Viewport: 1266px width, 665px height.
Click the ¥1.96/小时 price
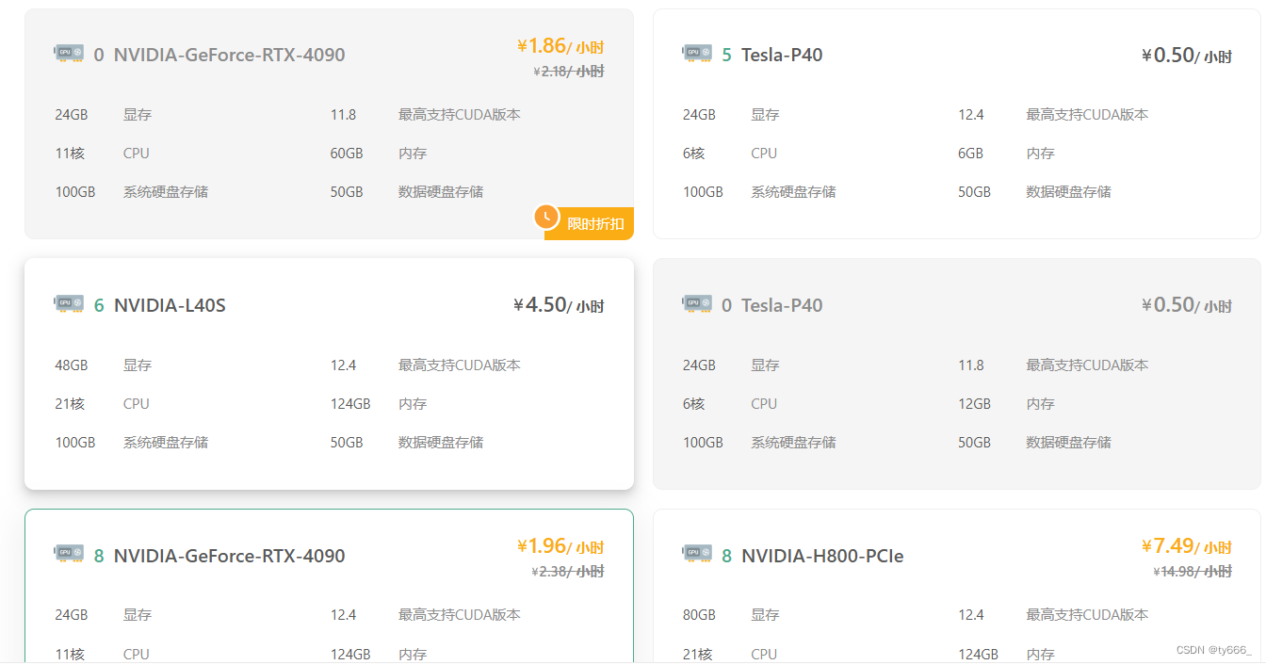coord(560,546)
